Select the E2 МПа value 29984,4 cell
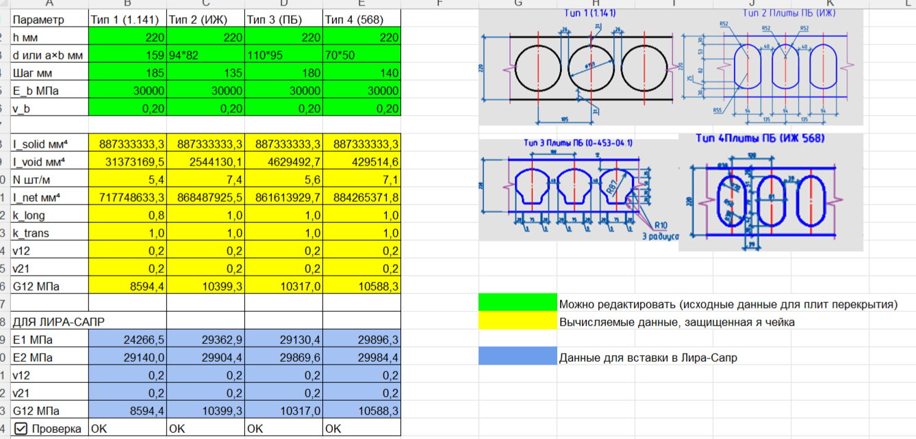The image size is (916, 439). click(362, 358)
